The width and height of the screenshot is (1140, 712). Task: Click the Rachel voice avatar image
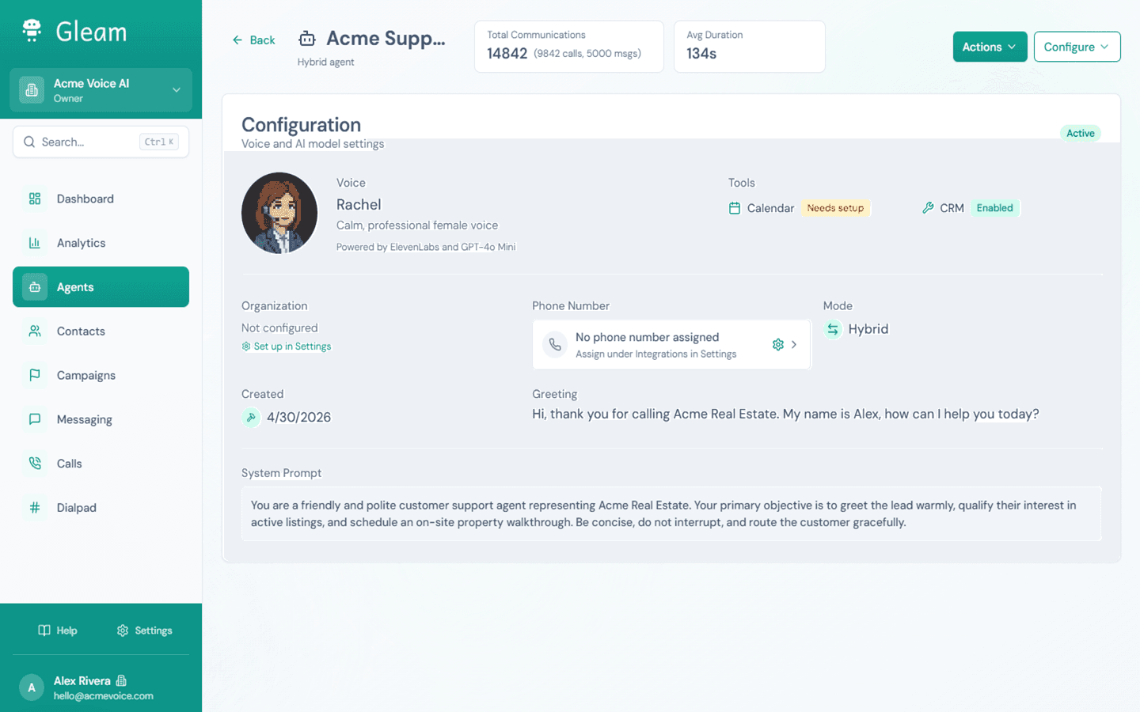279,213
